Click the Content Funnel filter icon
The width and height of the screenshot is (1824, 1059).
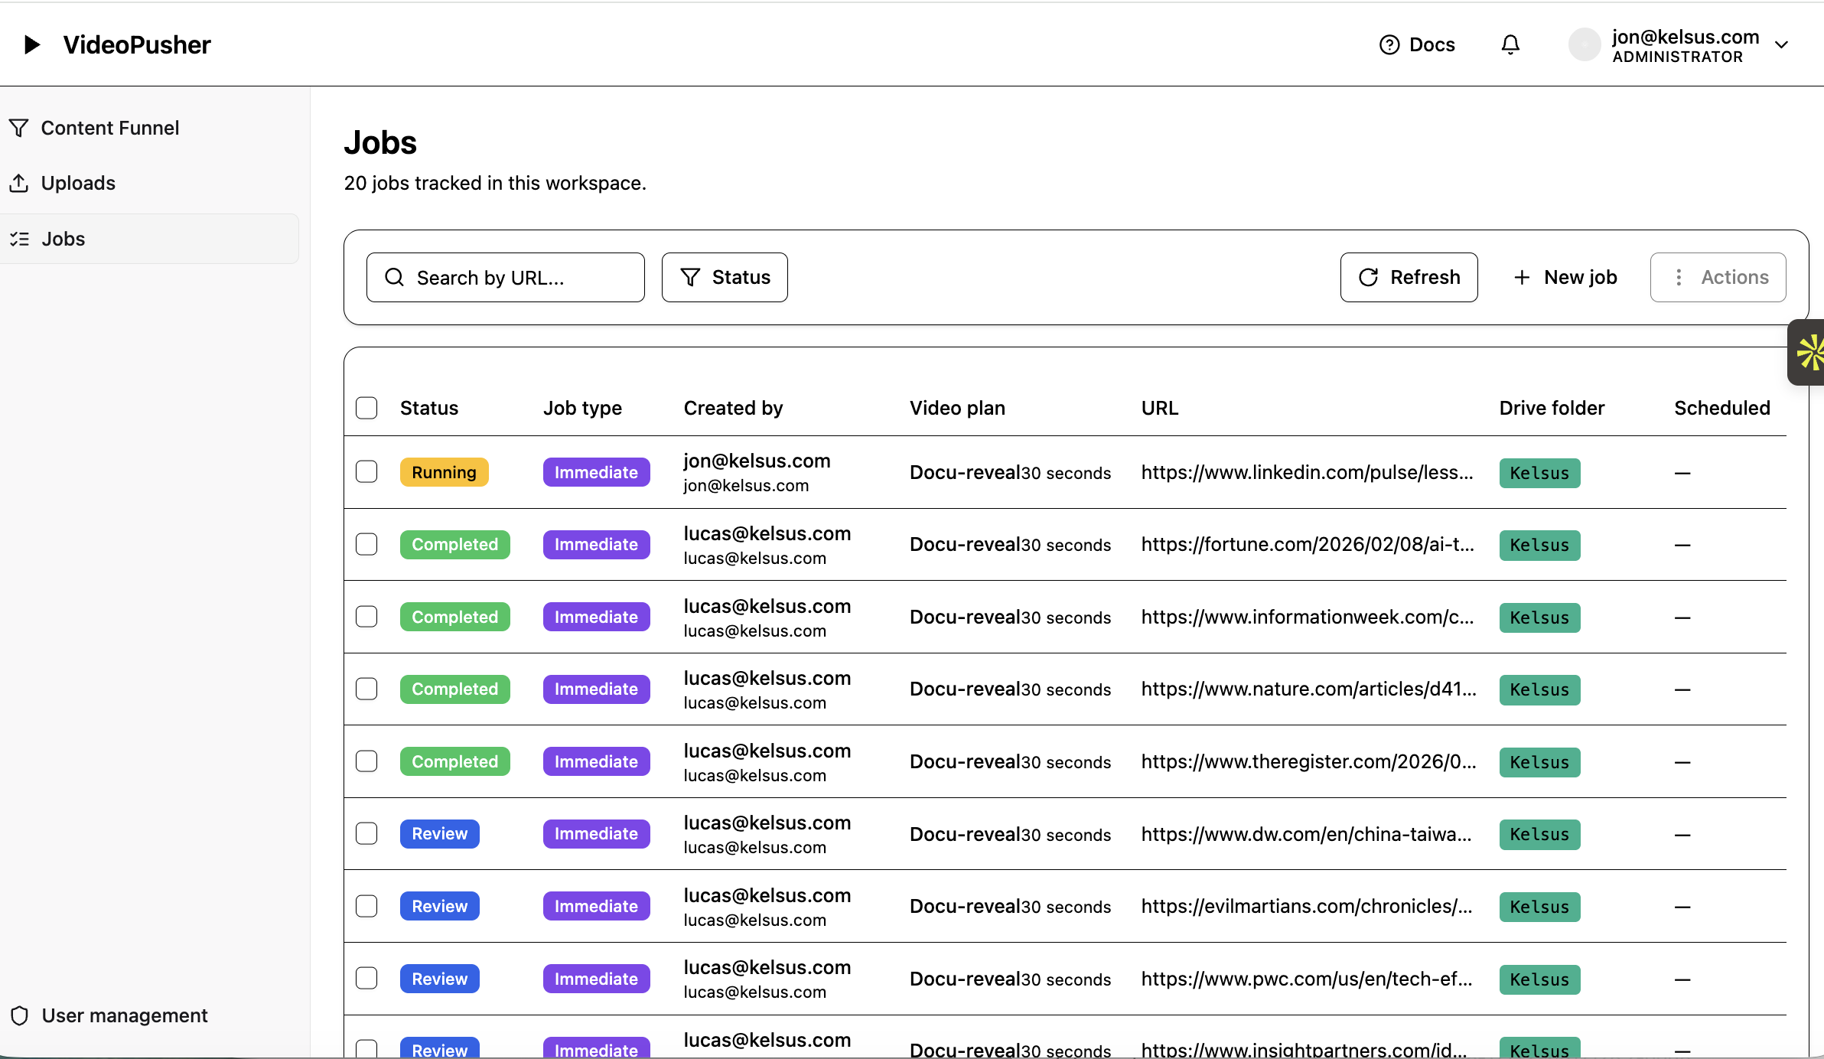click(19, 128)
